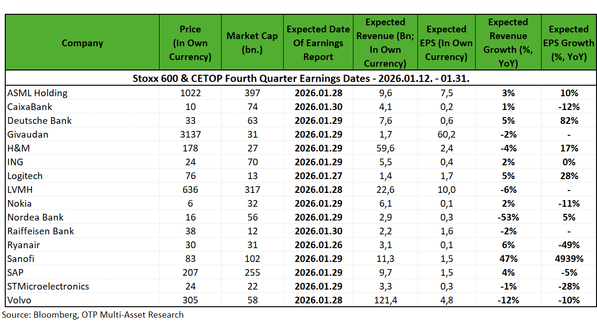
Task: Select Raiffeisen Bank earnings date 2026.01.30
Action: [319, 231]
